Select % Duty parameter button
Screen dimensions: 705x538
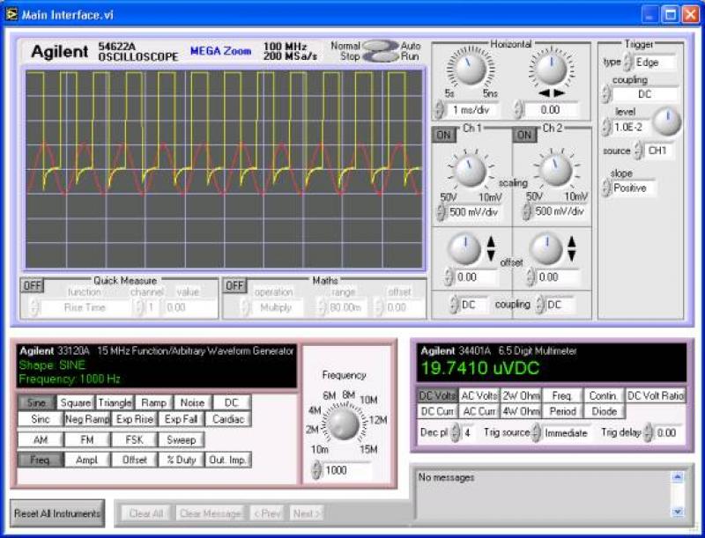[x=182, y=460]
